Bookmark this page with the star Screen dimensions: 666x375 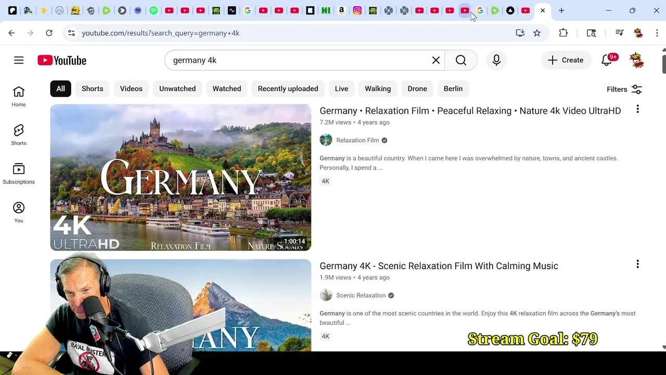coord(537,33)
